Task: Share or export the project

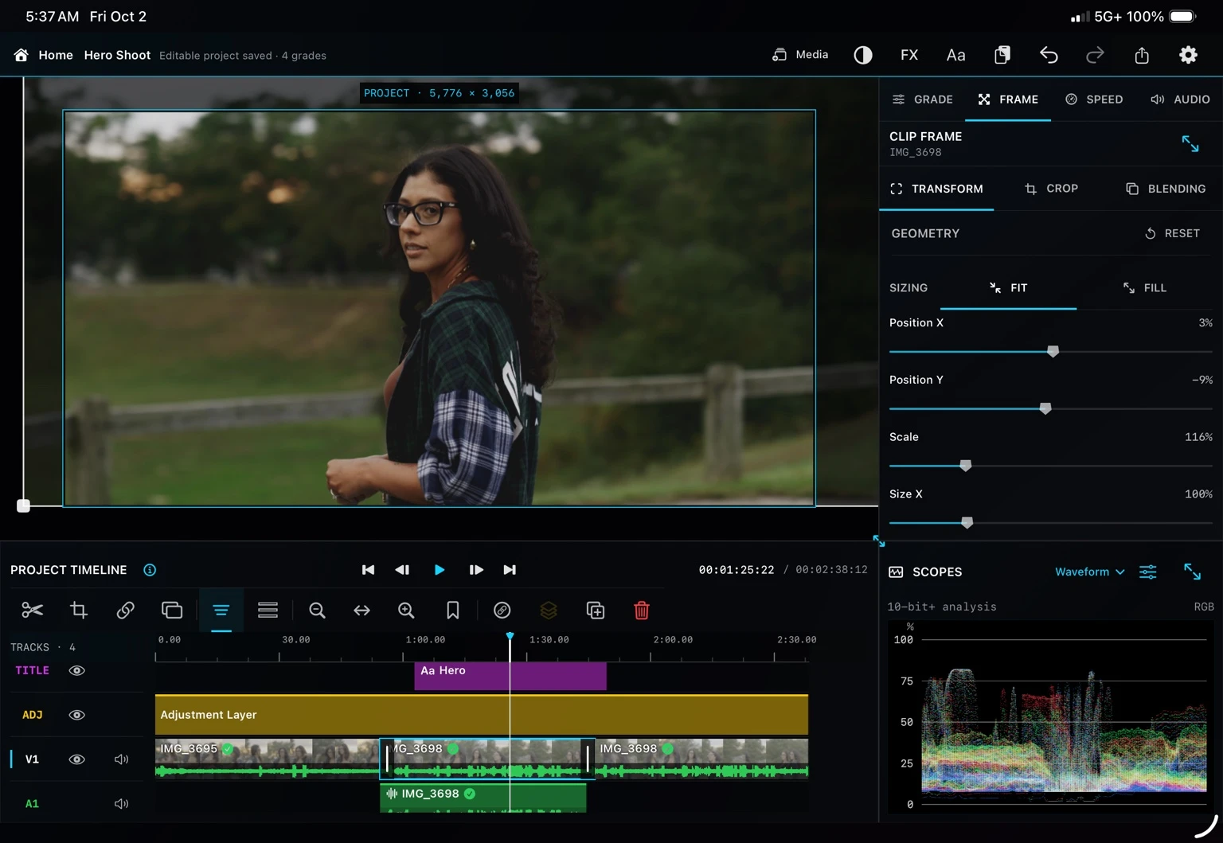Action: pyautogui.click(x=1142, y=55)
